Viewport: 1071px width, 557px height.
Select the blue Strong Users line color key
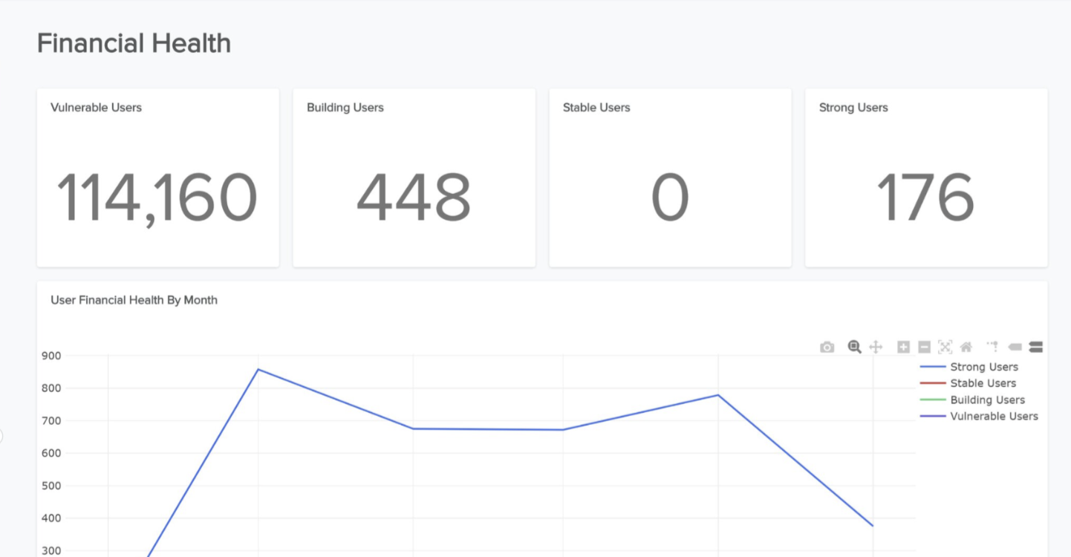[934, 366]
